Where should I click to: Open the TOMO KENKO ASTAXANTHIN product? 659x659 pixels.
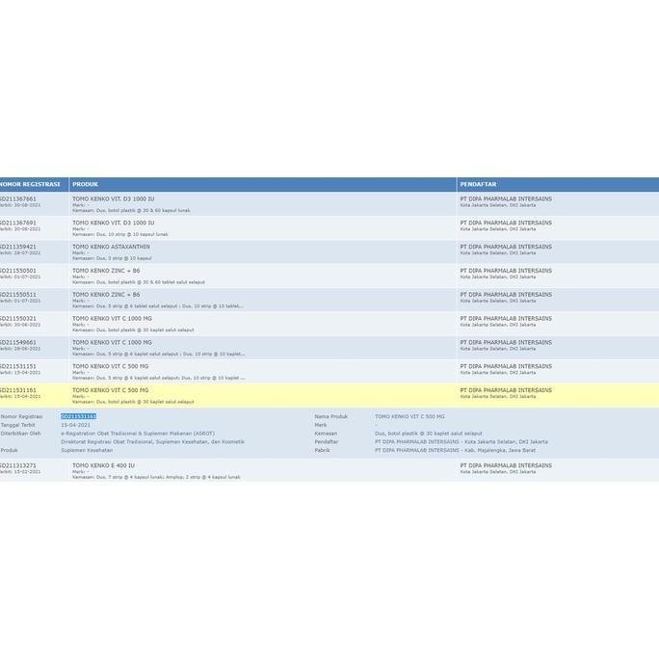pos(111,247)
